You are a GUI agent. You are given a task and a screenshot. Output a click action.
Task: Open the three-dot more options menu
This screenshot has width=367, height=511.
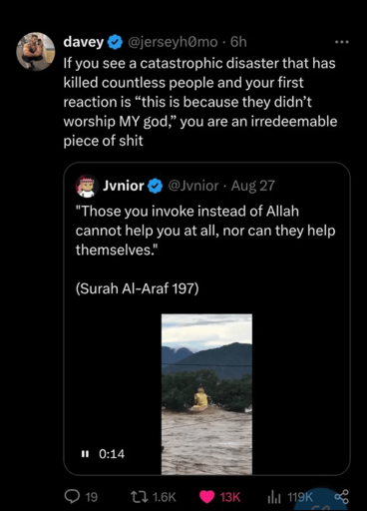(342, 42)
